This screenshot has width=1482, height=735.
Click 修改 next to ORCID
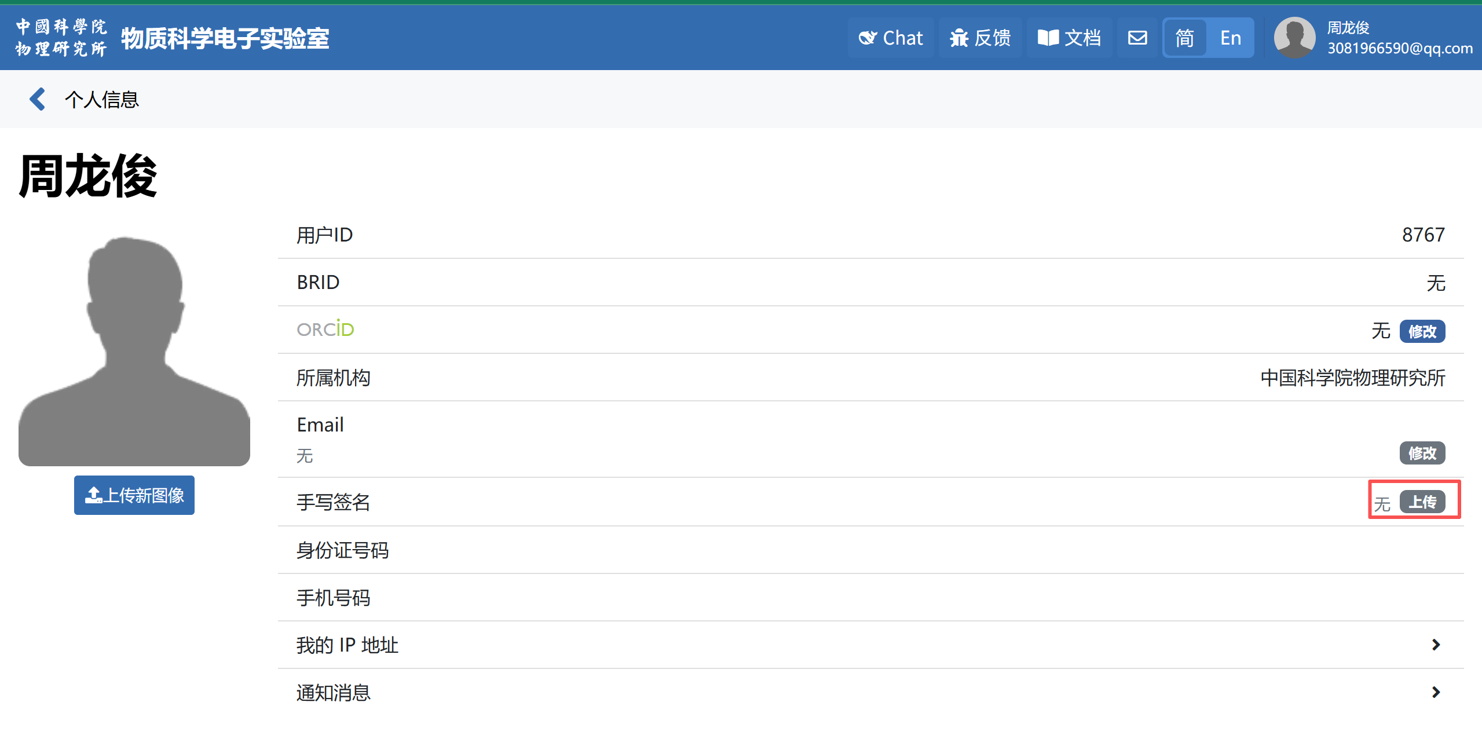pos(1422,331)
